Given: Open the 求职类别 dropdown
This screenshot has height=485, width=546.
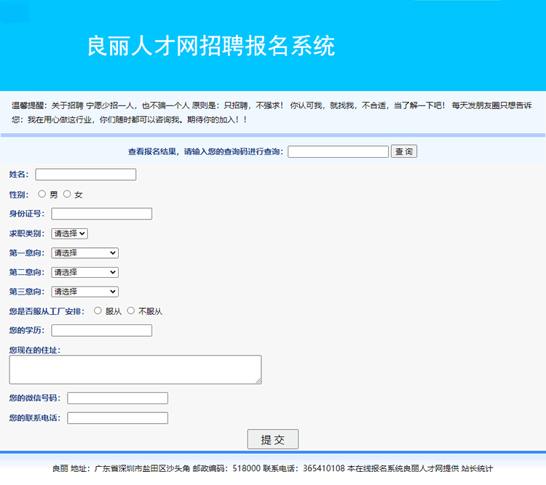Looking at the screenshot, I should point(70,233).
